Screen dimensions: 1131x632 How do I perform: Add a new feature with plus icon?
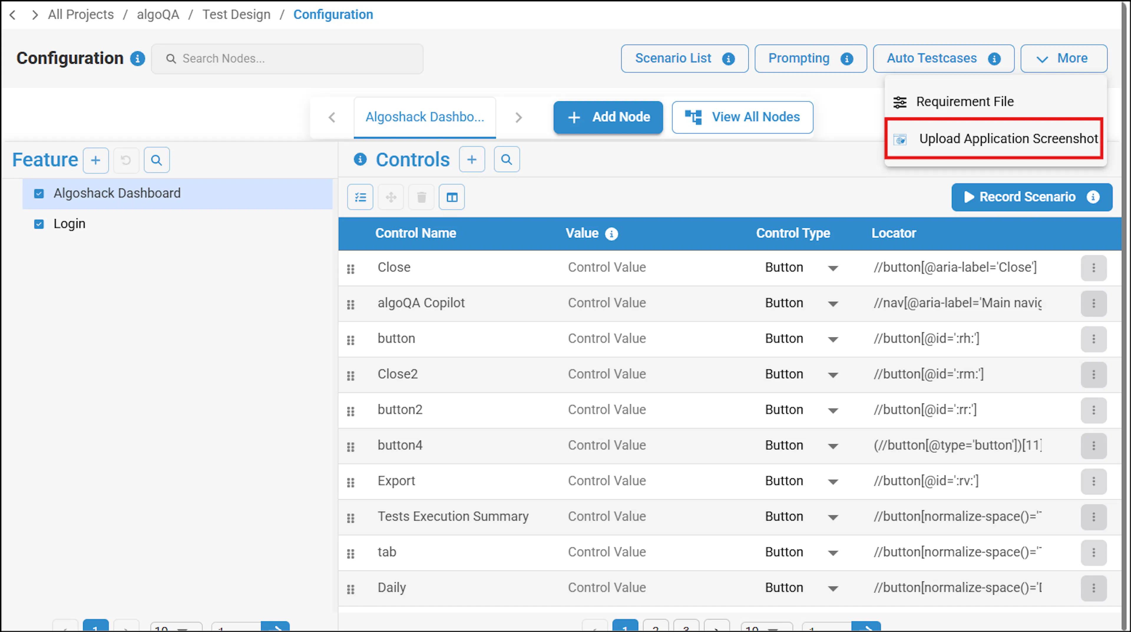click(96, 160)
